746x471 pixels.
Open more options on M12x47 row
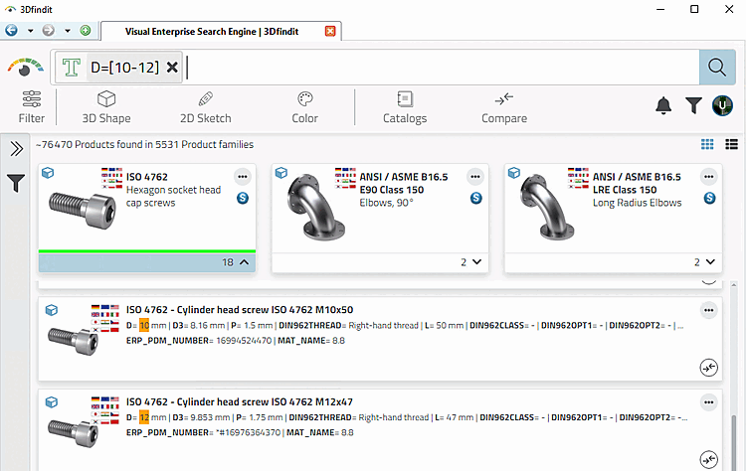click(709, 402)
